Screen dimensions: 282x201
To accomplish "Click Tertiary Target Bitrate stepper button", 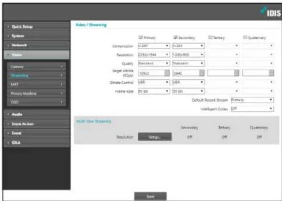I will tap(237, 73).
